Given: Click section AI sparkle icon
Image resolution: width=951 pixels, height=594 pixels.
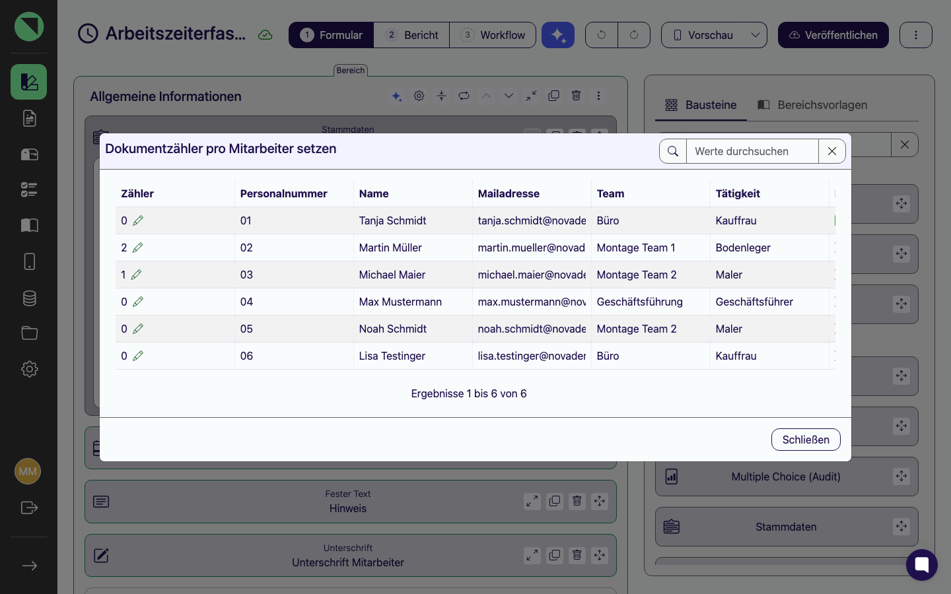Looking at the screenshot, I should tap(396, 96).
